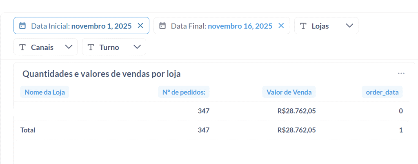Click calendar icon in Data Inicial filter
This screenshot has width=418, height=164.
(x=23, y=26)
